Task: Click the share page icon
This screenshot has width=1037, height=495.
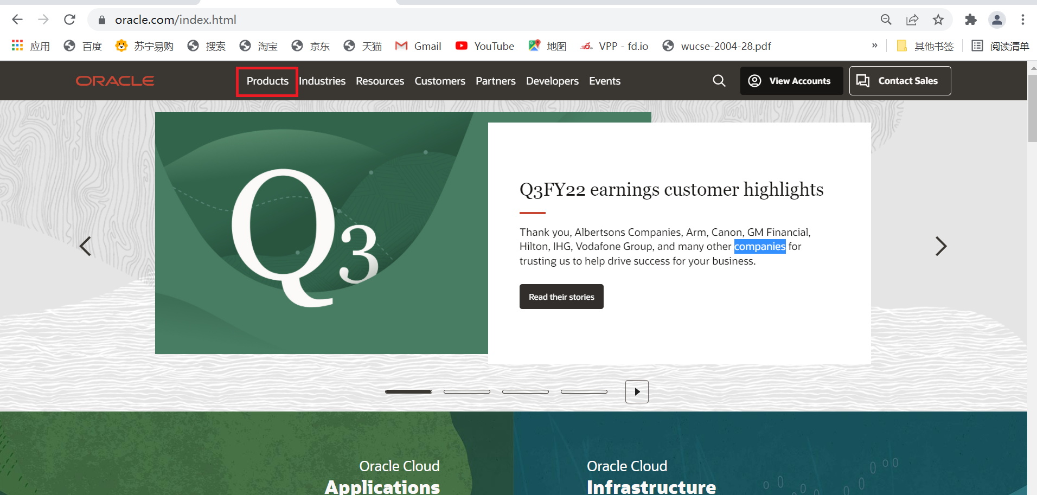Action: point(912,20)
